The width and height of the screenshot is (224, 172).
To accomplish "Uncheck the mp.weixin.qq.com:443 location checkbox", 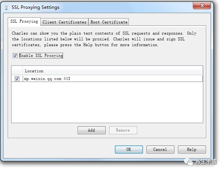I will pos(17,79).
